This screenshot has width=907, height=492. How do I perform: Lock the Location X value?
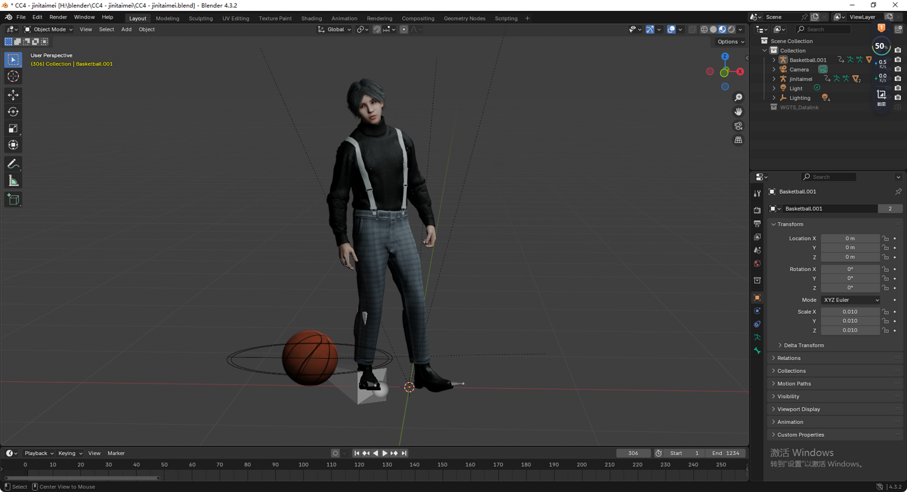(885, 238)
